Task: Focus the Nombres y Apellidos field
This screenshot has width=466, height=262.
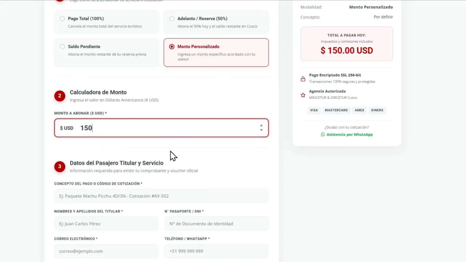Action: [106, 223]
